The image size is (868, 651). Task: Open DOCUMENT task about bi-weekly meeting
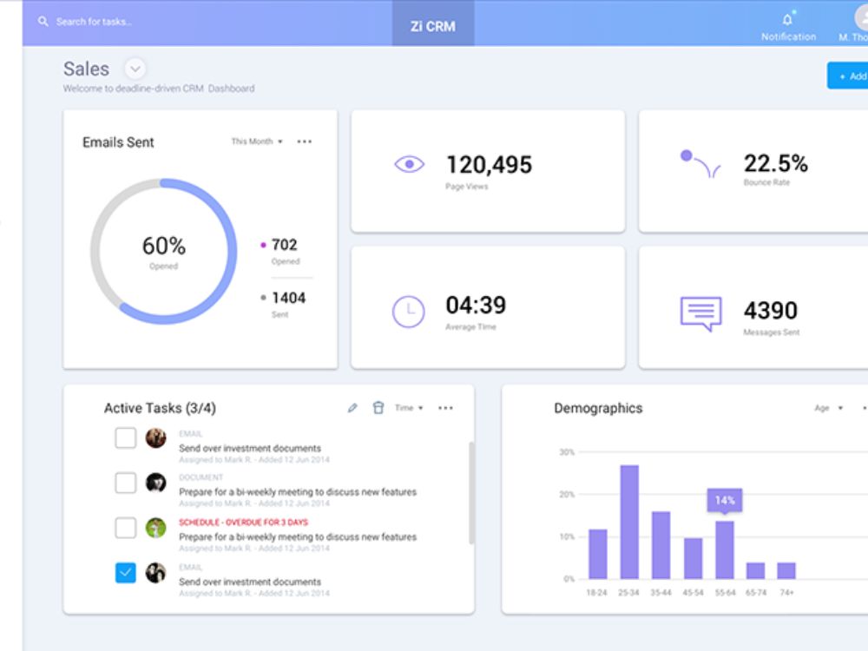(297, 490)
